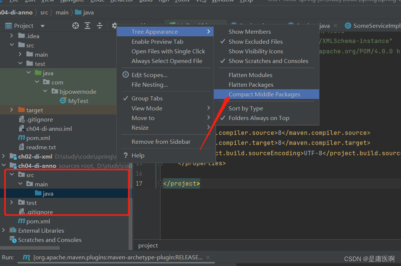Click the .idea folder icon

21,36
